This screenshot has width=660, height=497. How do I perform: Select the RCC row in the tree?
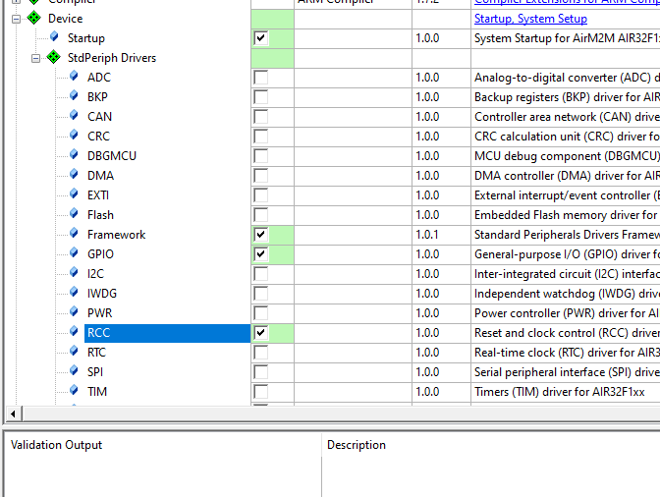(x=98, y=333)
